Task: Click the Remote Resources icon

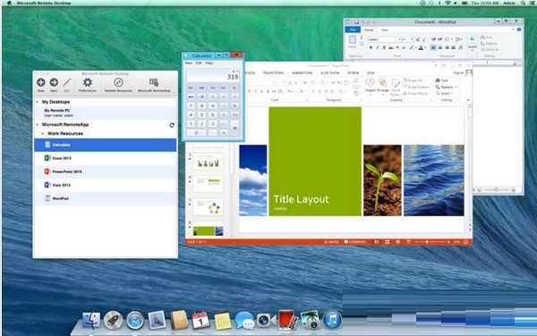Action: click(x=118, y=82)
